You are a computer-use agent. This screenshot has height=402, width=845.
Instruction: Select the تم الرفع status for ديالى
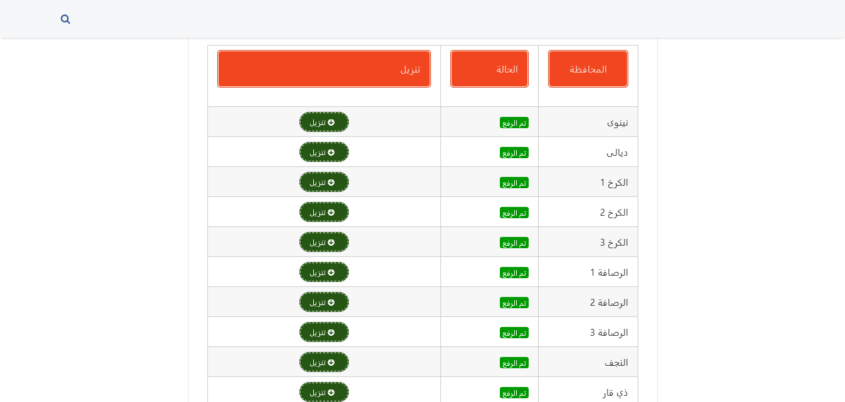pos(514,153)
